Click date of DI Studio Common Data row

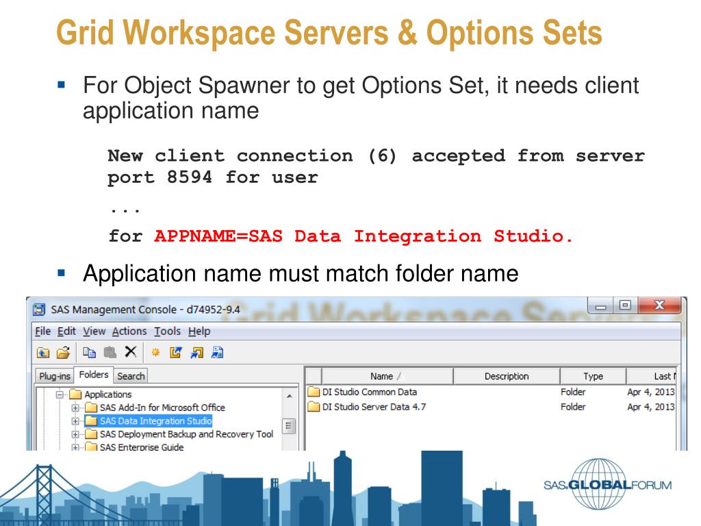[x=650, y=392]
